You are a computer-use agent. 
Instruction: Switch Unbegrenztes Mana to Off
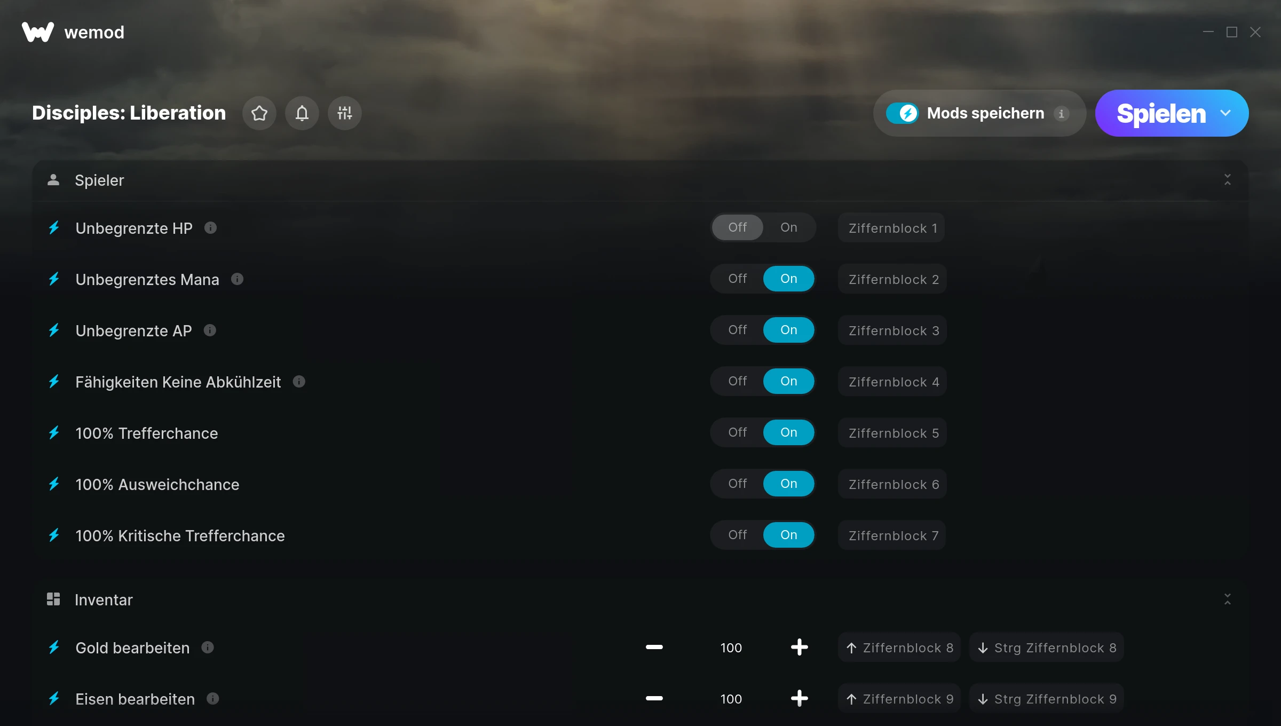point(738,279)
